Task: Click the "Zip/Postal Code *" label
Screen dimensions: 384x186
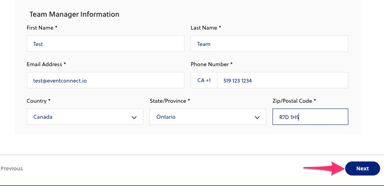Action: [x=294, y=101]
